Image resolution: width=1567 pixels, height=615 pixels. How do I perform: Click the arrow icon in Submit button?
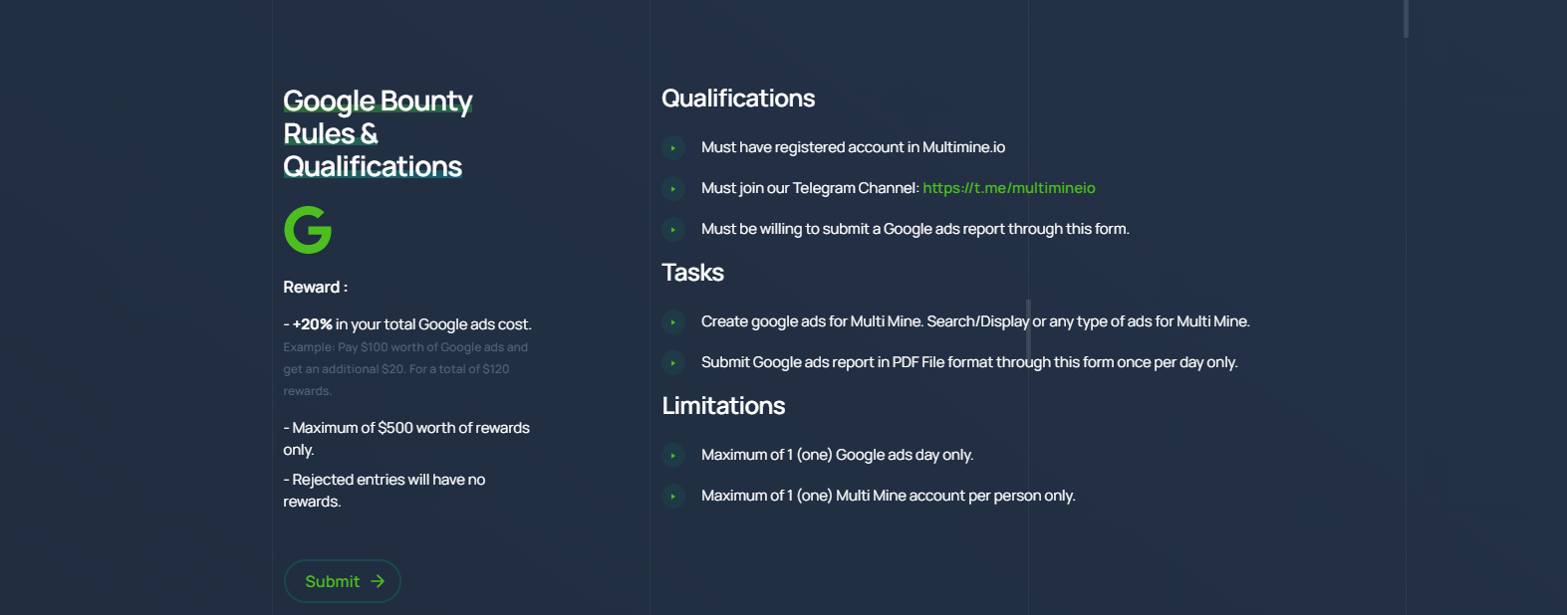tap(378, 581)
